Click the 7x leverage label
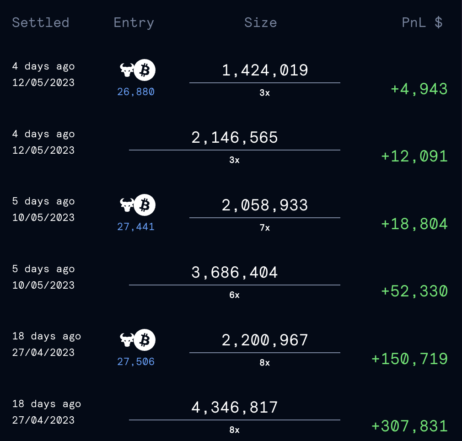 264,228
